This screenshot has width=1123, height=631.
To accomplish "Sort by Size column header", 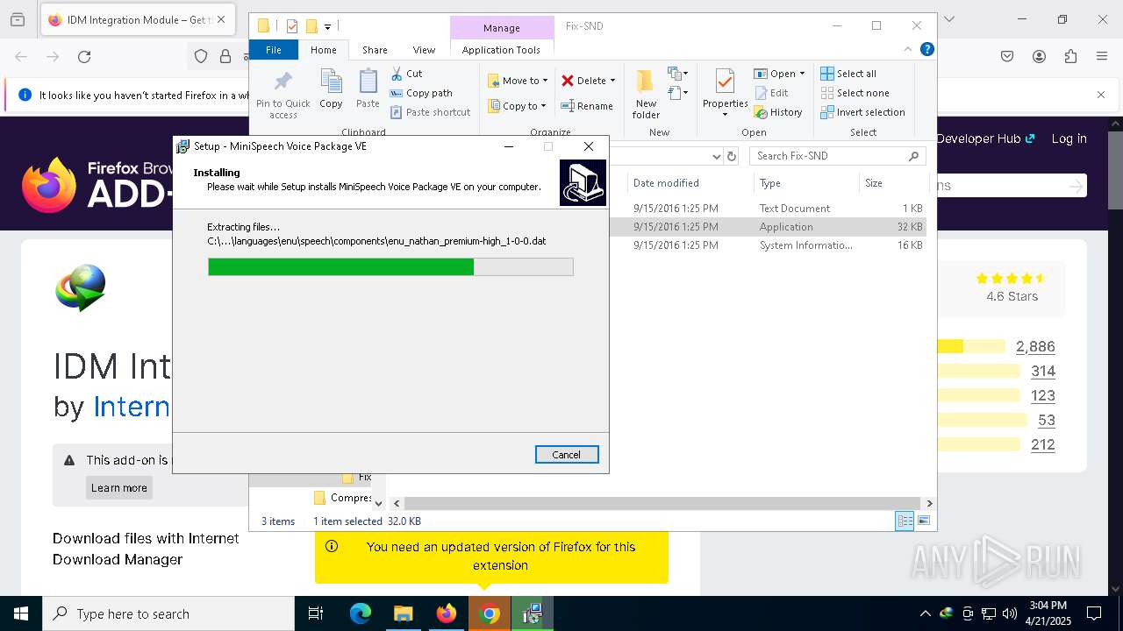I will click(893, 183).
